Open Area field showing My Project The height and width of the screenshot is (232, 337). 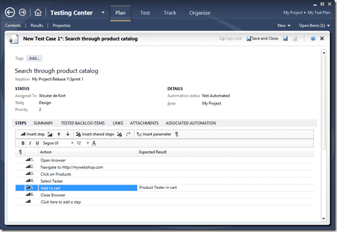(x=212, y=103)
